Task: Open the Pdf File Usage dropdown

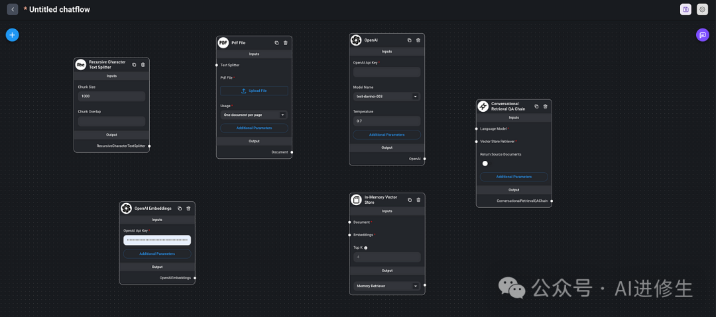Action: coord(254,115)
